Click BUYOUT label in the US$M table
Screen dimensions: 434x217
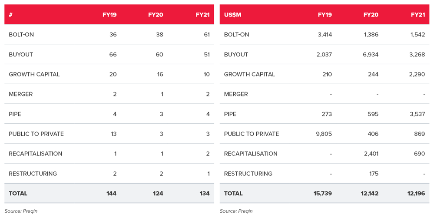coord(236,55)
